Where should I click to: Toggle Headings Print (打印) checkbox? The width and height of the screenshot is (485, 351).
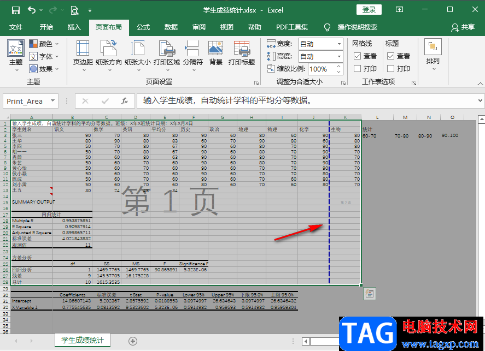390,68
